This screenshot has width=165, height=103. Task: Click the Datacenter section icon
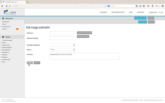pos(3,18)
